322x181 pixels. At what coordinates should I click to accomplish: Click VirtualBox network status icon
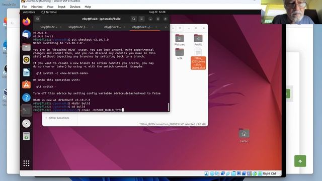coord(222,173)
